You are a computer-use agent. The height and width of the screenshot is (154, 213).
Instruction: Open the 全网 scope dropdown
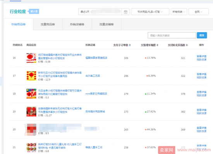tap(199, 12)
